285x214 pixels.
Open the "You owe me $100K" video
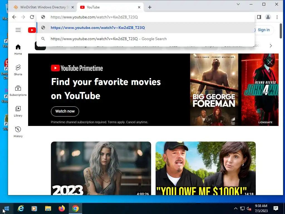tap(206, 168)
